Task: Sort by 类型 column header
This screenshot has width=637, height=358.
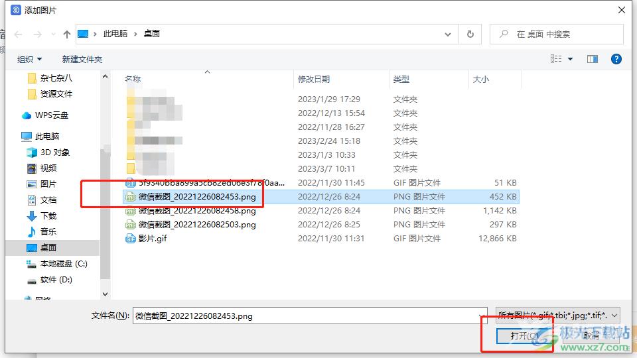Action: click(x=401, y=79)
